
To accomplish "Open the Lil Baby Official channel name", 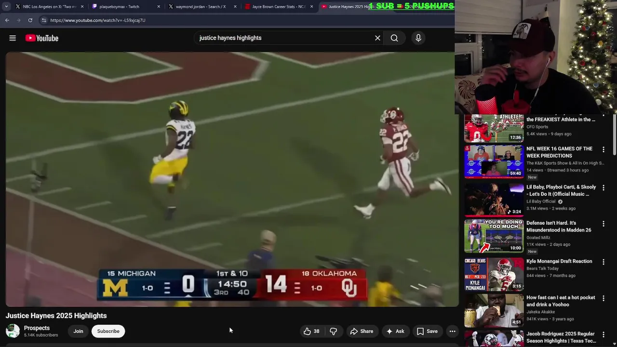I will click(x=541, y=201).
